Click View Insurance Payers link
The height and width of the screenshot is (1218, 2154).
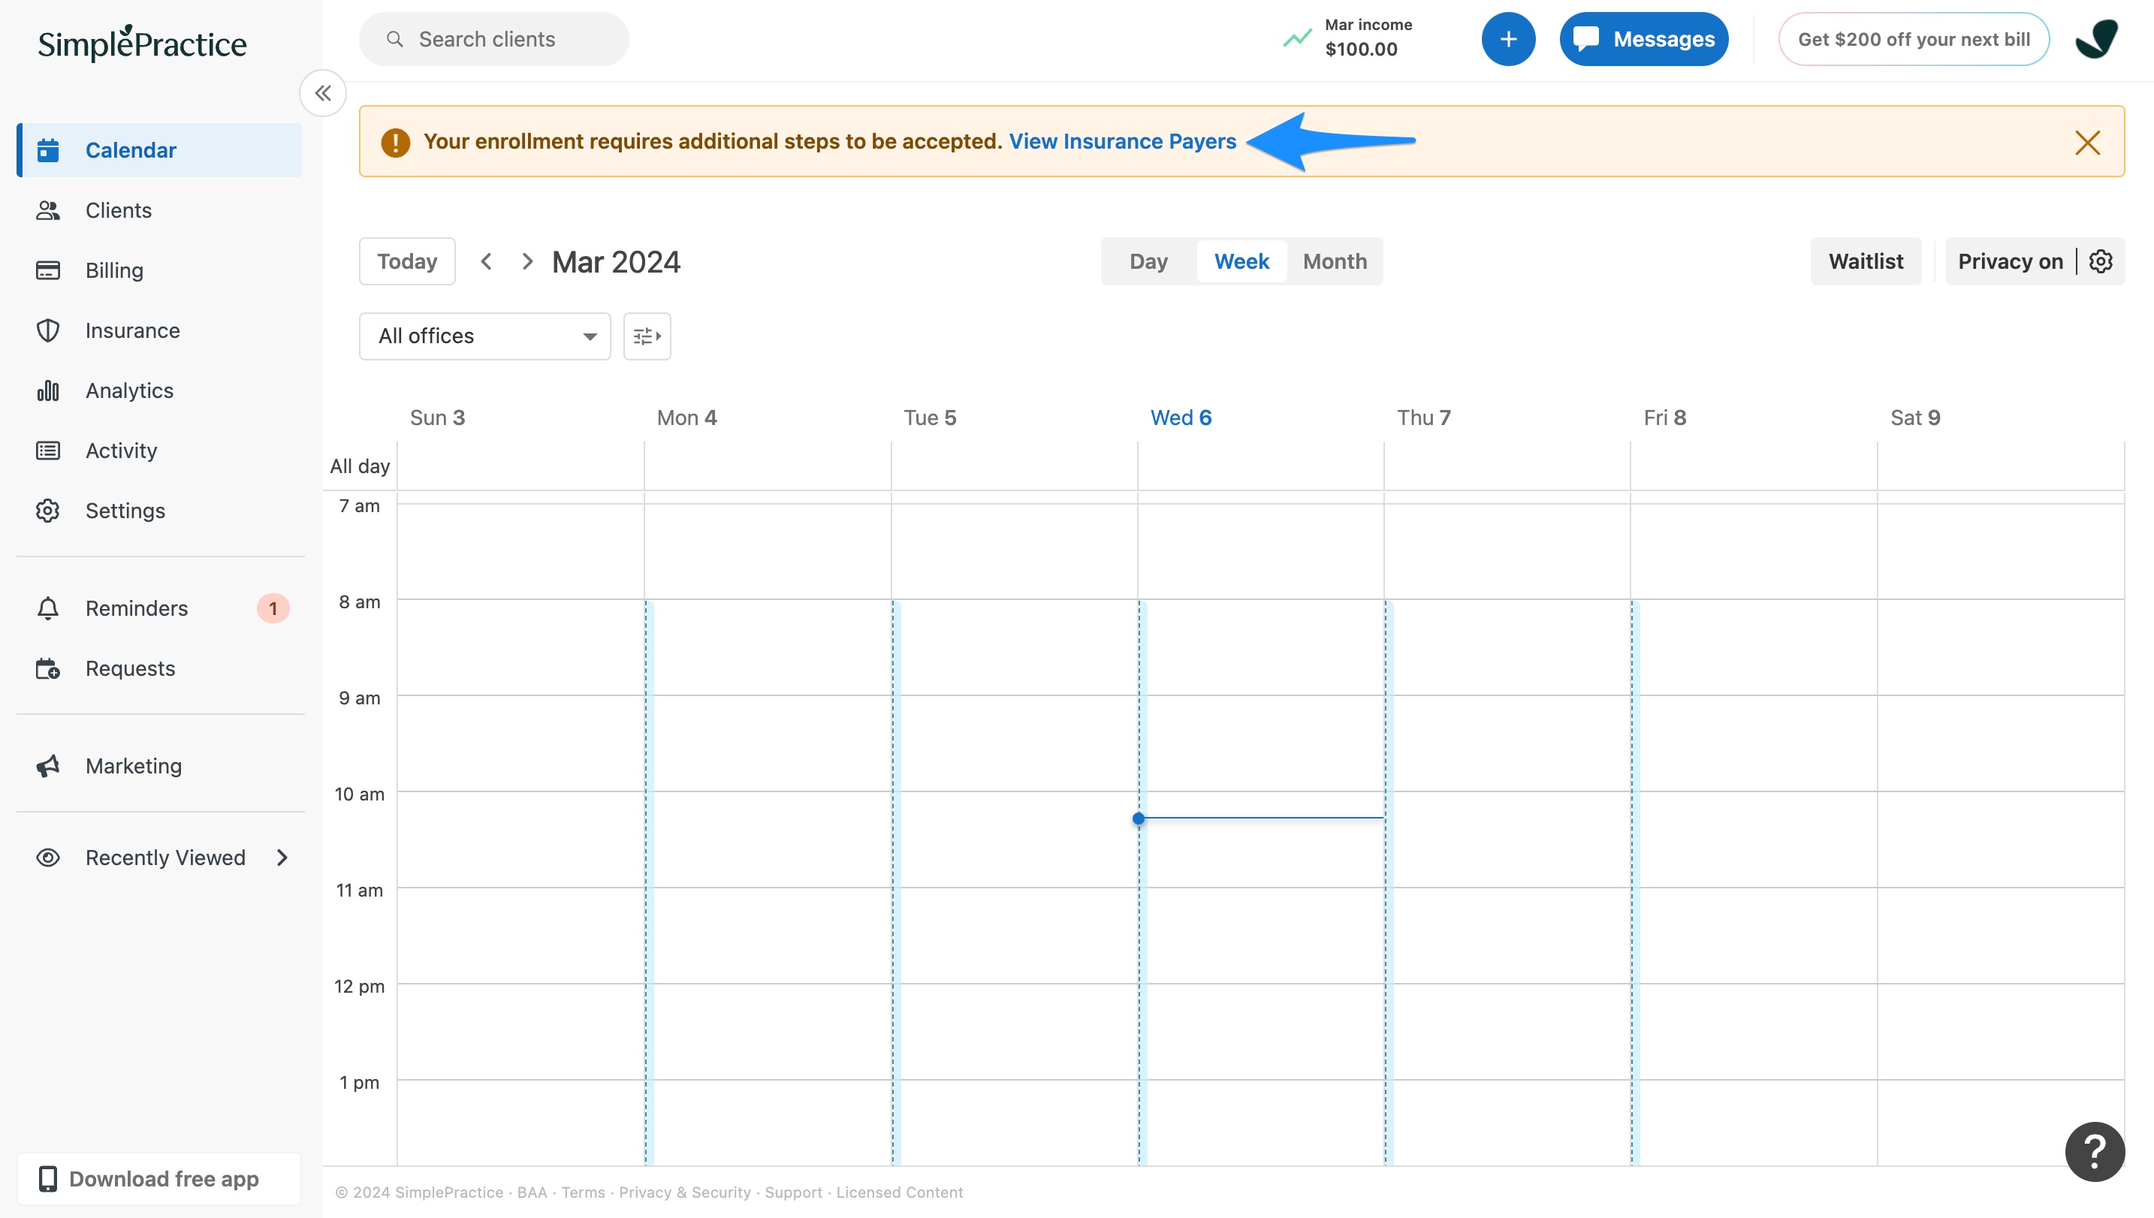point(1122,141)
